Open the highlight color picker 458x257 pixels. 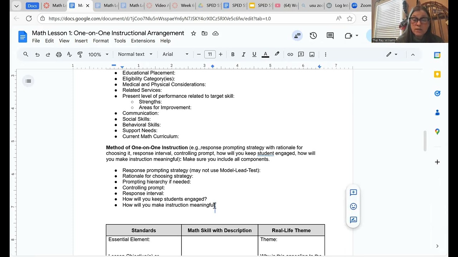click(x=277, y=54)
